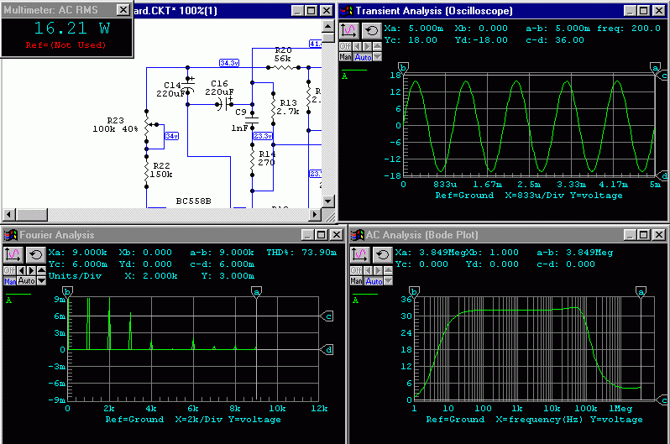Click trace A legend in Transient Analysis window
670x444 pixels.
tap(354, 74)
